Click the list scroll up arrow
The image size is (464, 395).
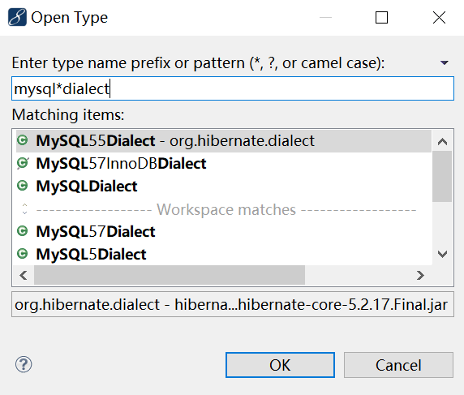point(442,142)
